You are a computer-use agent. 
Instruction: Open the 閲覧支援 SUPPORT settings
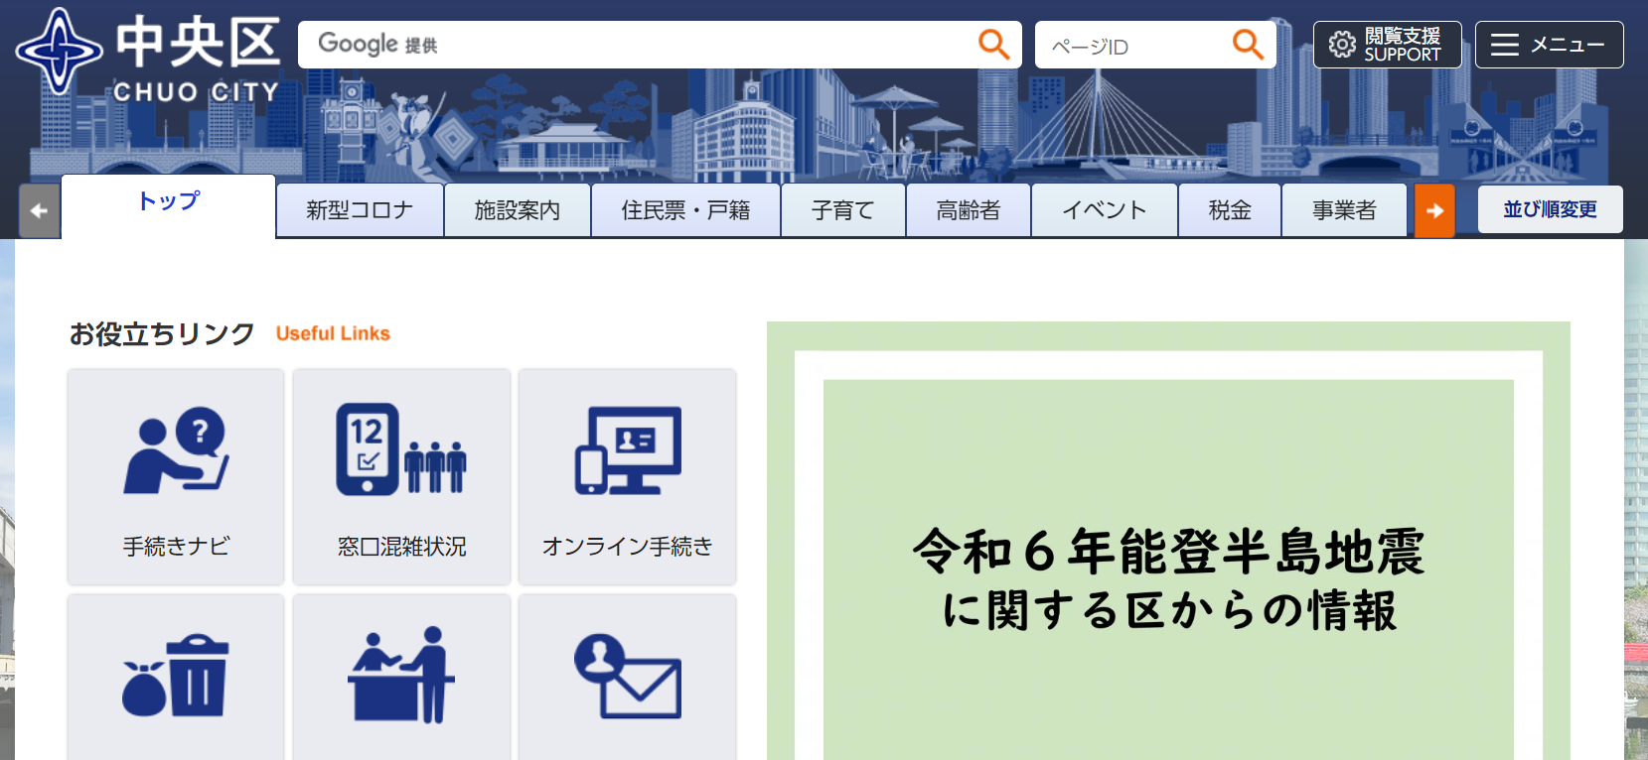pyautogui.click(x=1387, y=45)
